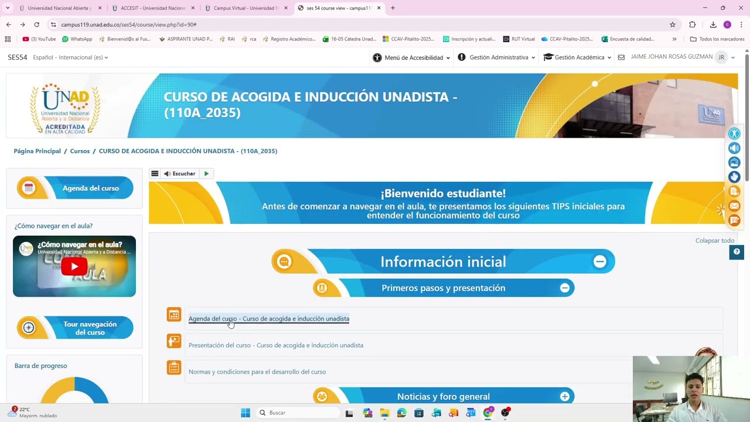Open the help question mark tab
Viewport: 750px width, 422px height.
tap(737, 252)
